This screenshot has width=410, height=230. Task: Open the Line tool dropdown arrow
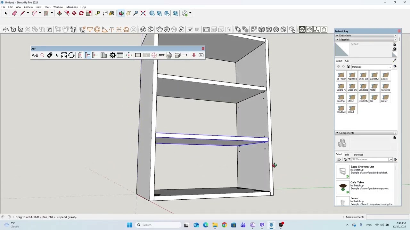pyautogui.click(x=28, y=13)
